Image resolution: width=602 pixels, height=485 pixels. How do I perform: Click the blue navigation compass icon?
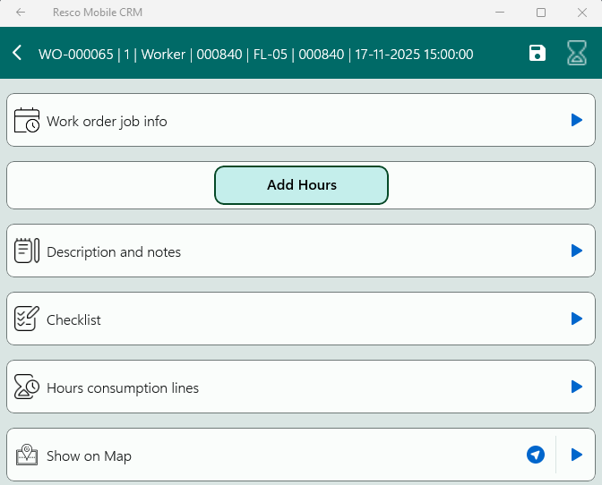536,455
